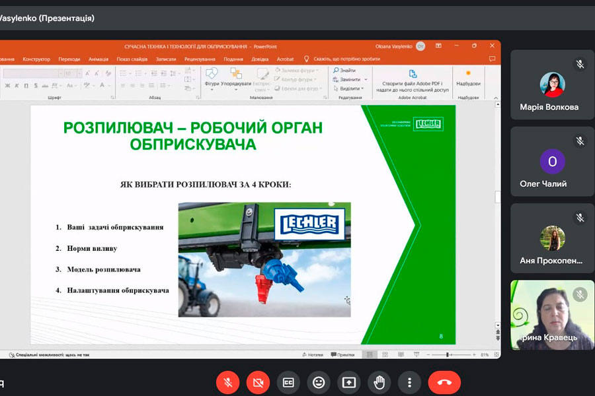Turn on camera in the meeting bar
The image size is (595, 396).
[258, 382]
